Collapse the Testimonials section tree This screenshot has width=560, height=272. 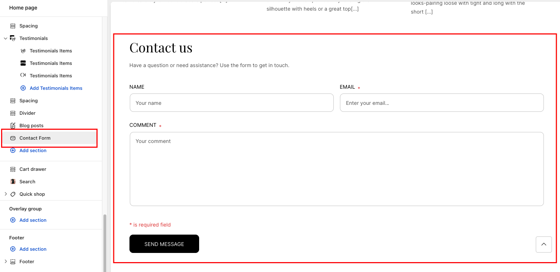tap(6, 38)
